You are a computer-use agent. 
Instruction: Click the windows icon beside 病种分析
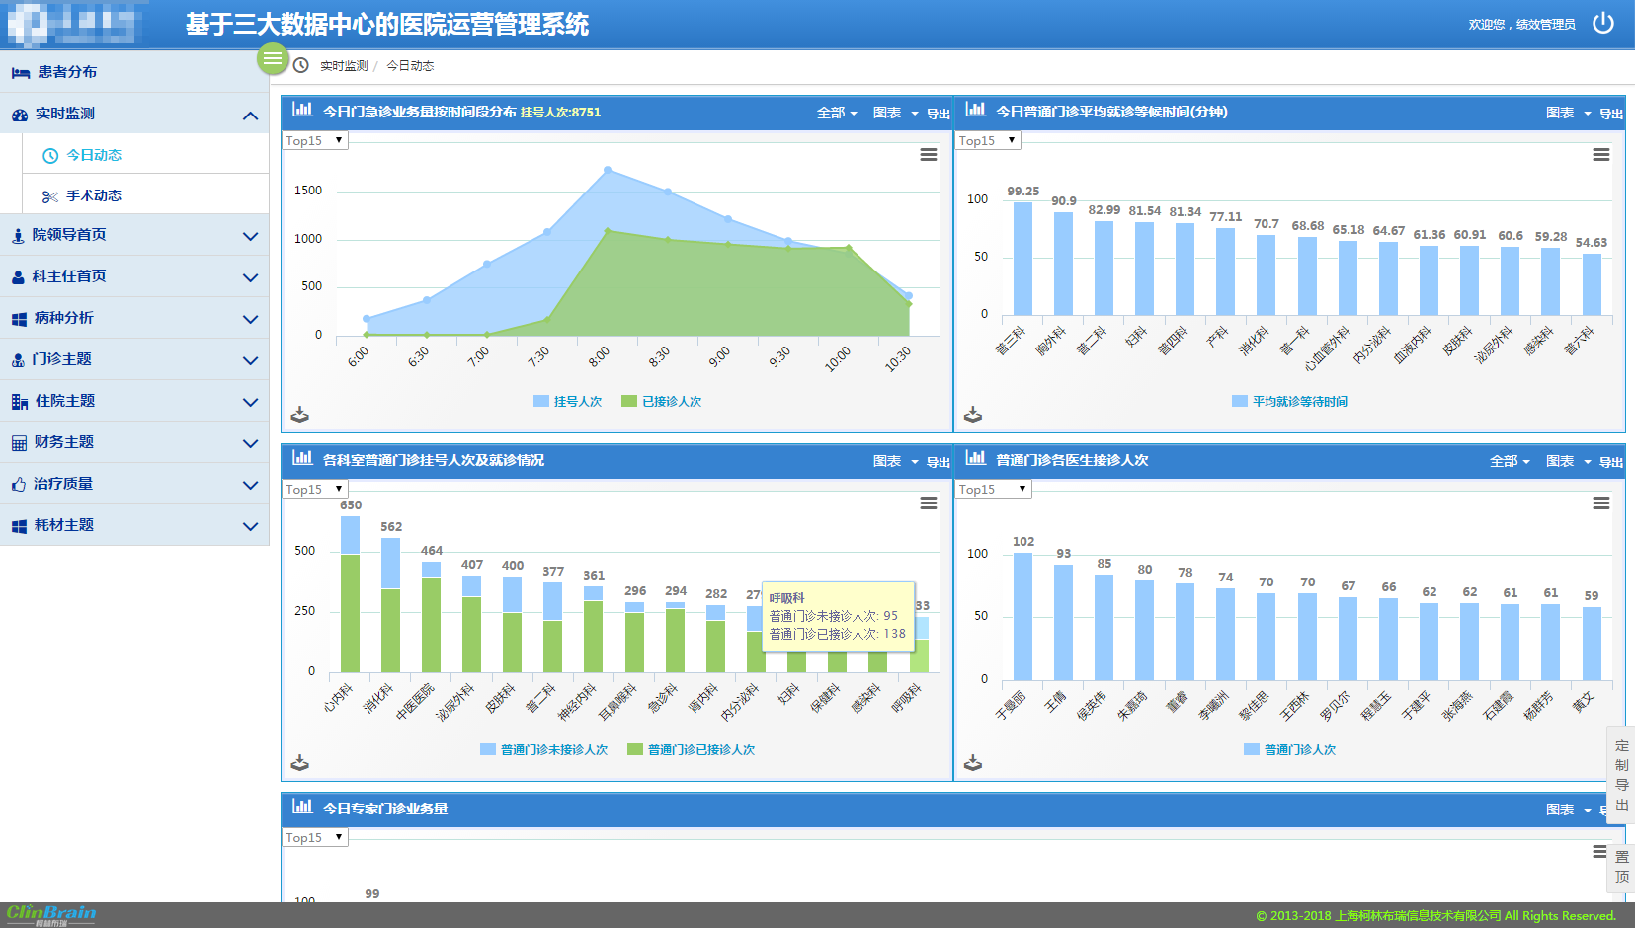(x=19, y=319)
